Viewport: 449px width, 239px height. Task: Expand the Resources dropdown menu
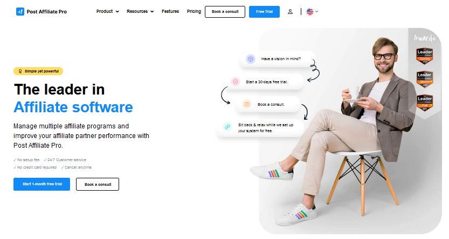tap(140, 11)
